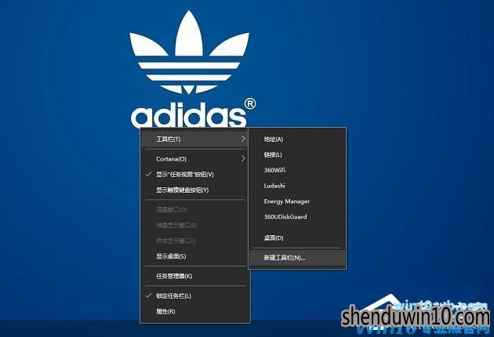Open 属性(R) taskbar properties

[x=194, y=311]
